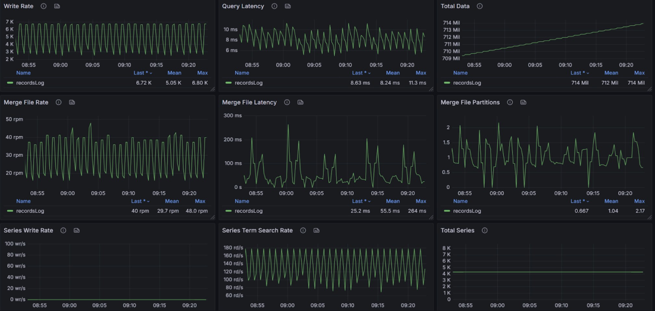
Task: Toggle recordsLog series in Write Rate legend
Action: [30, 83]
